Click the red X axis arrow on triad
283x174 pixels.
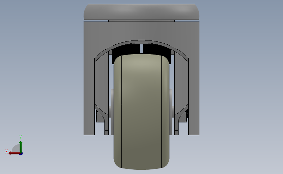tap(14, 153)
